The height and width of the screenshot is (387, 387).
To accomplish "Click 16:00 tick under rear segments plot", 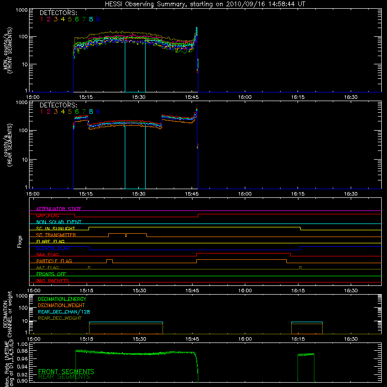I will 245,194.
